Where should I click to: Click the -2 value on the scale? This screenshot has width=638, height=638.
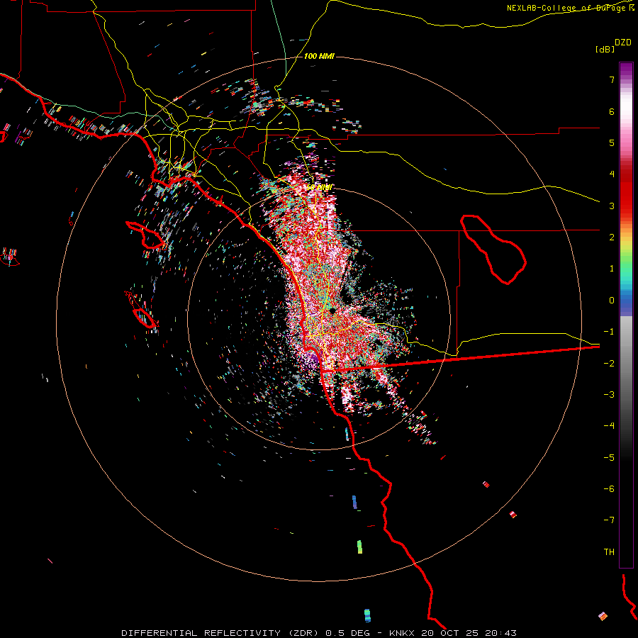609,364
